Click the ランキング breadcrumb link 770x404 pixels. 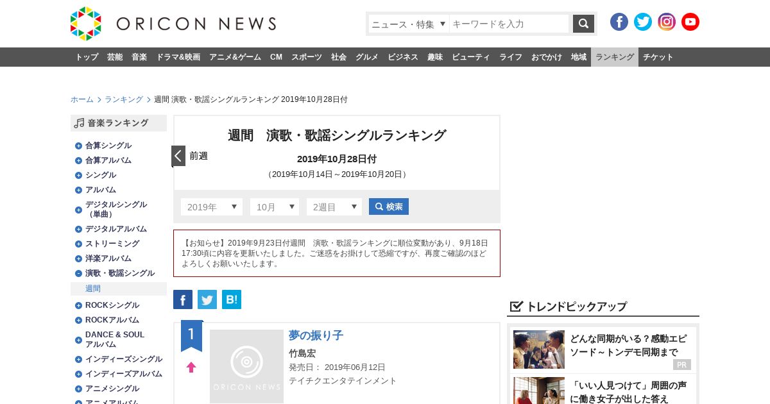click(124, 99)
